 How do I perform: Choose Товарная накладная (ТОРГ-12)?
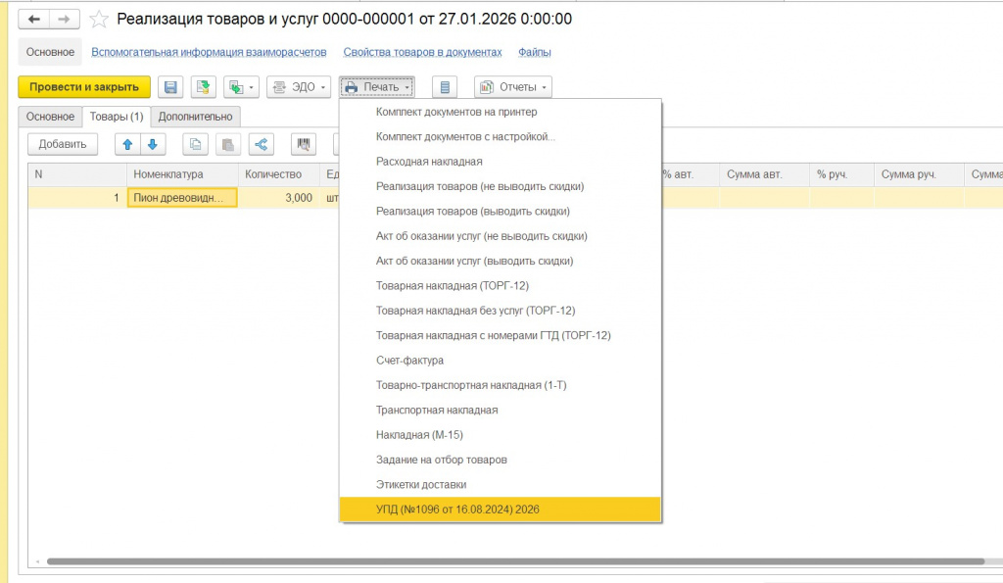coord(501,286)
